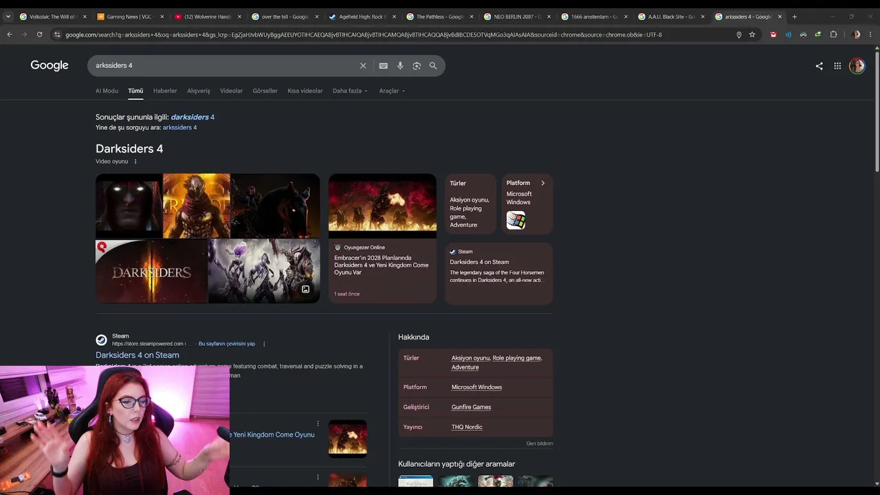The image size is (880, 495).
Task: Submit search with the magnifier icon
Action: (433, 66)
